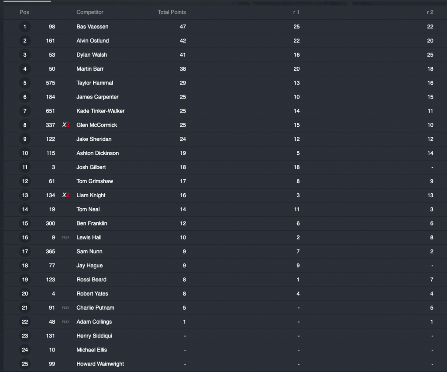The image size is (447, 372).
Task: Select Howard Wainwright's name
Action: pyautogui.click(x=100, y=364)
